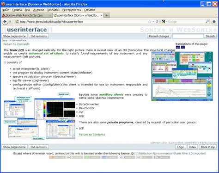The width and height of the screenshot is (219, 173).
Task: Open the Справка menu
Action: pyautogui.click(x=90, y=10)
